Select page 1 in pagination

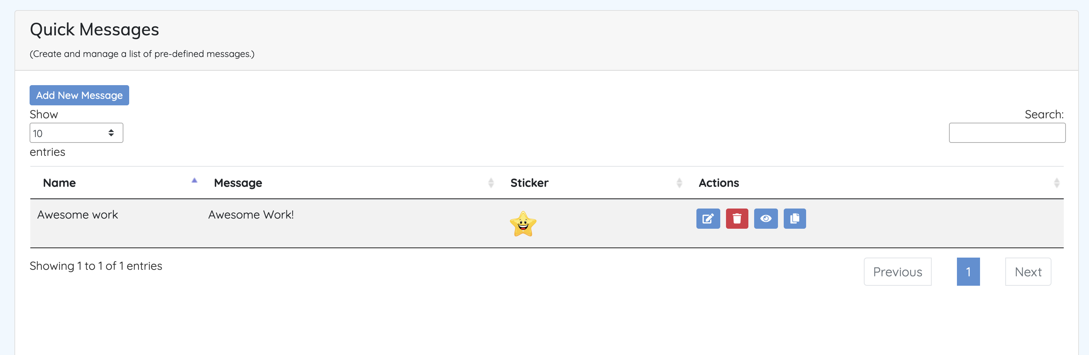[968, 272]
